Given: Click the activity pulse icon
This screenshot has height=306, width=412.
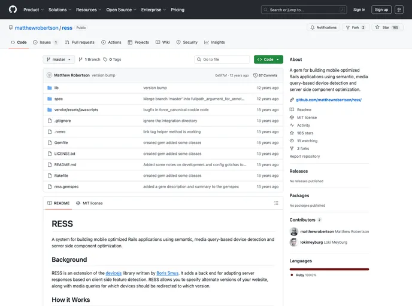Looking at the screenshot, I should pyautogui.click(x=292, y=125).
